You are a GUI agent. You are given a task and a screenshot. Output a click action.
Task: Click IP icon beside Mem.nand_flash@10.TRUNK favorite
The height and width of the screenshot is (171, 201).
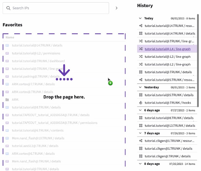pos(7,138)
